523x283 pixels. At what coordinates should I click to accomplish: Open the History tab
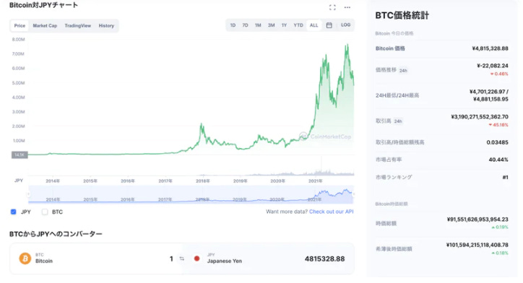coord(106,26)
